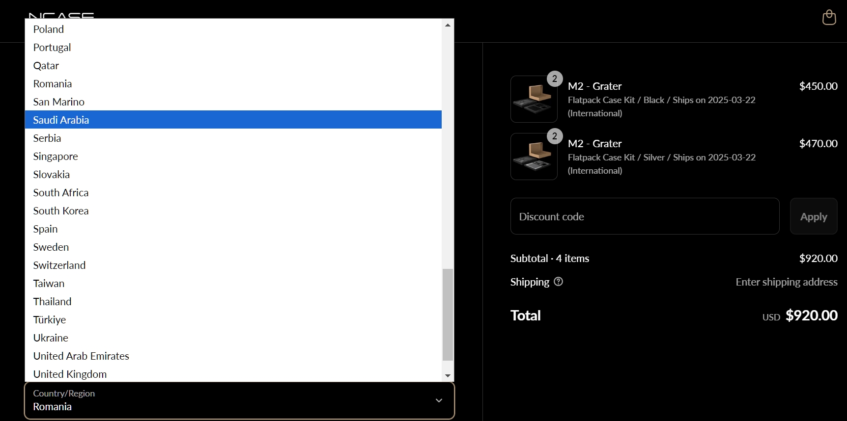This screenshot has height=421, width=847.
Task: Choose United Arab Emirates option
Action: (x=233, y=356)
